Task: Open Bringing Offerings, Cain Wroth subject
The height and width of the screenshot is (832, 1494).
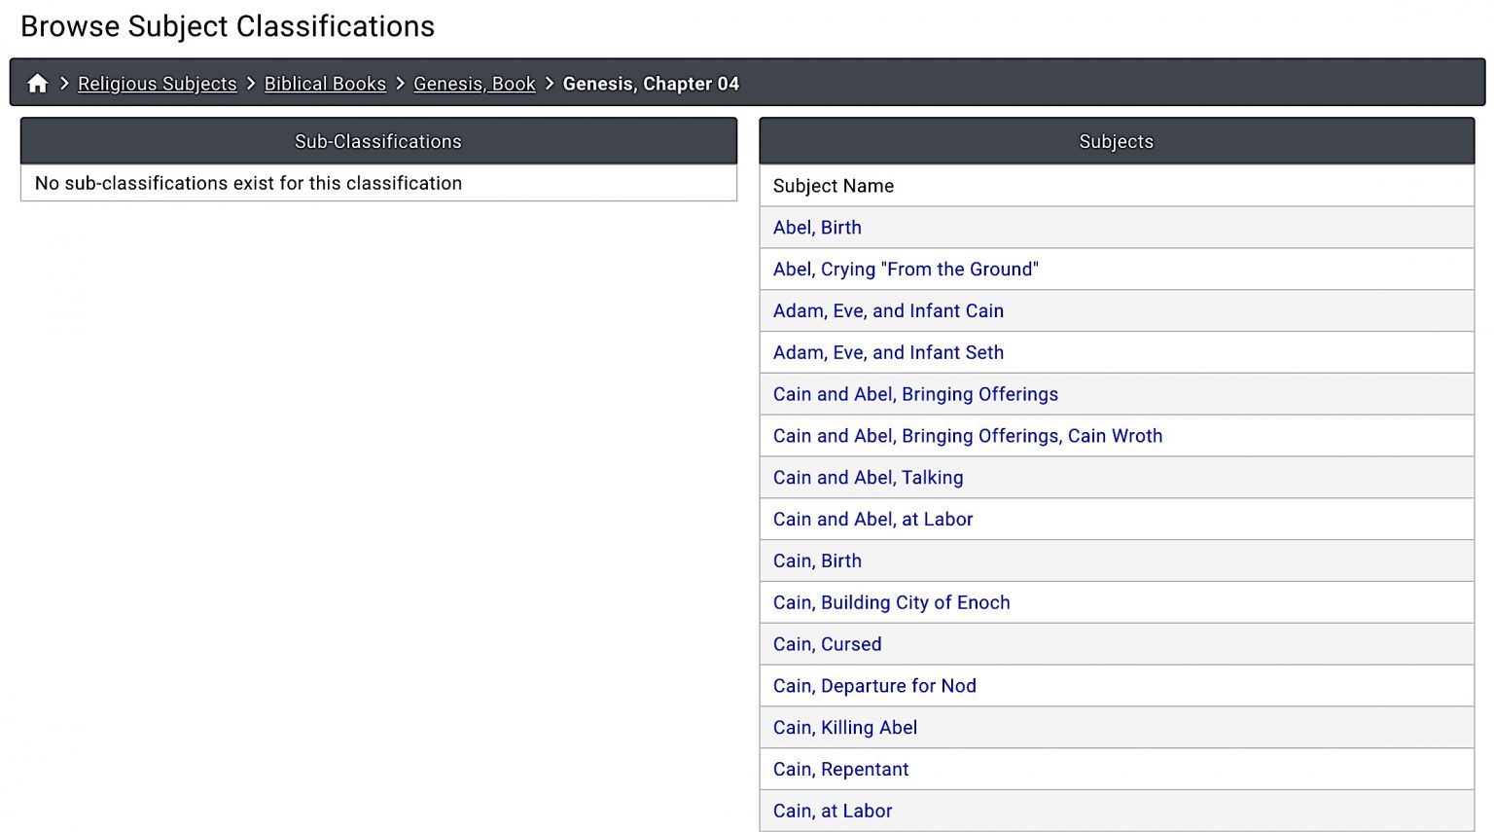Action: point(968,436)
